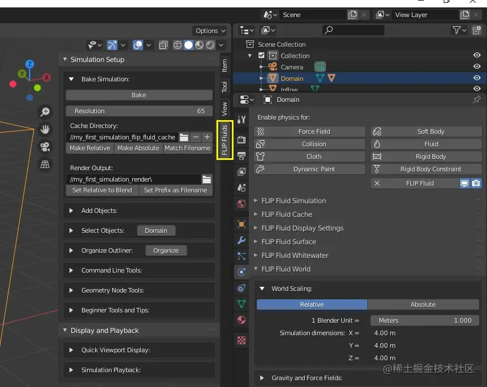Image resolution: width=487 pixels, height=387 pixels.
Task: Click the Organize button
Action: pyautogui.click(x=166, y=250)
